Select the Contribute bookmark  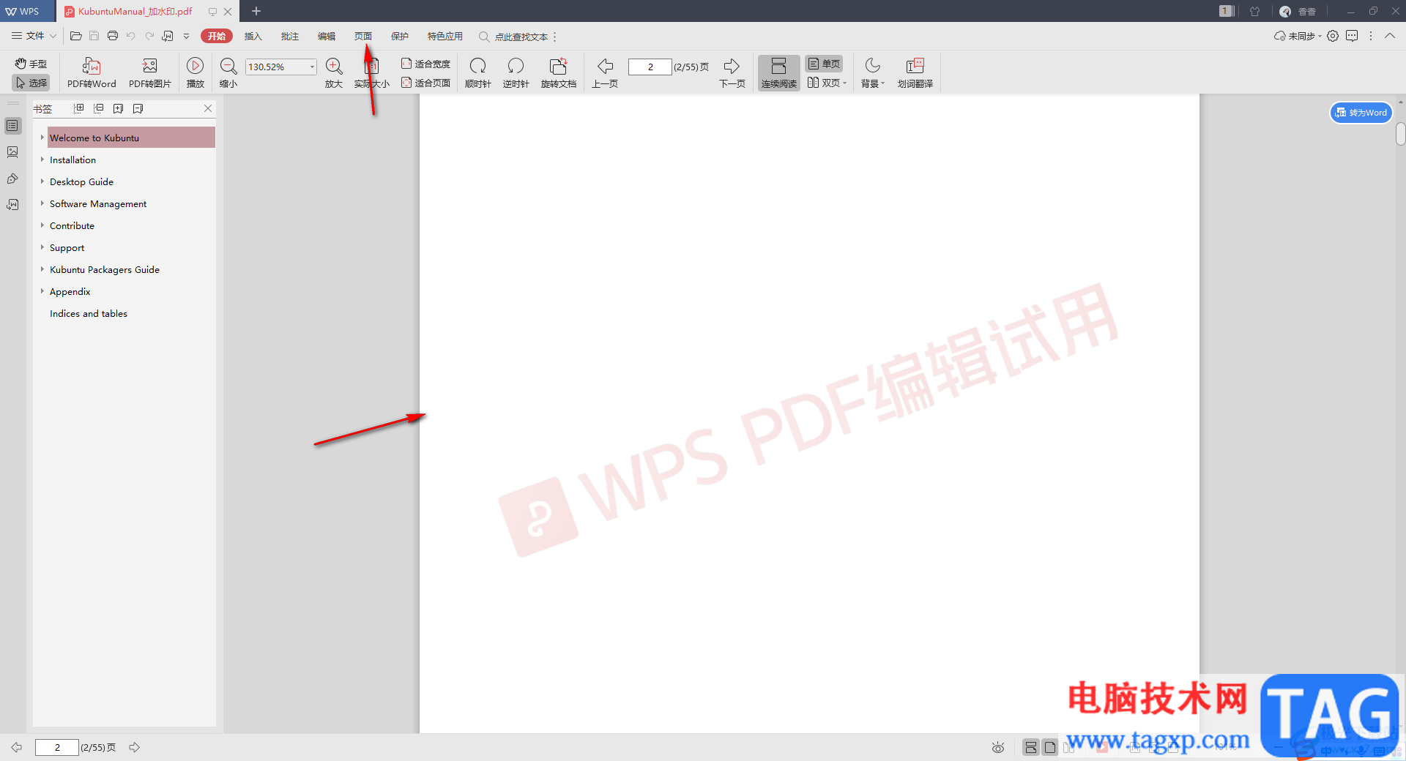pyautogui.click(x=72, y=225)
